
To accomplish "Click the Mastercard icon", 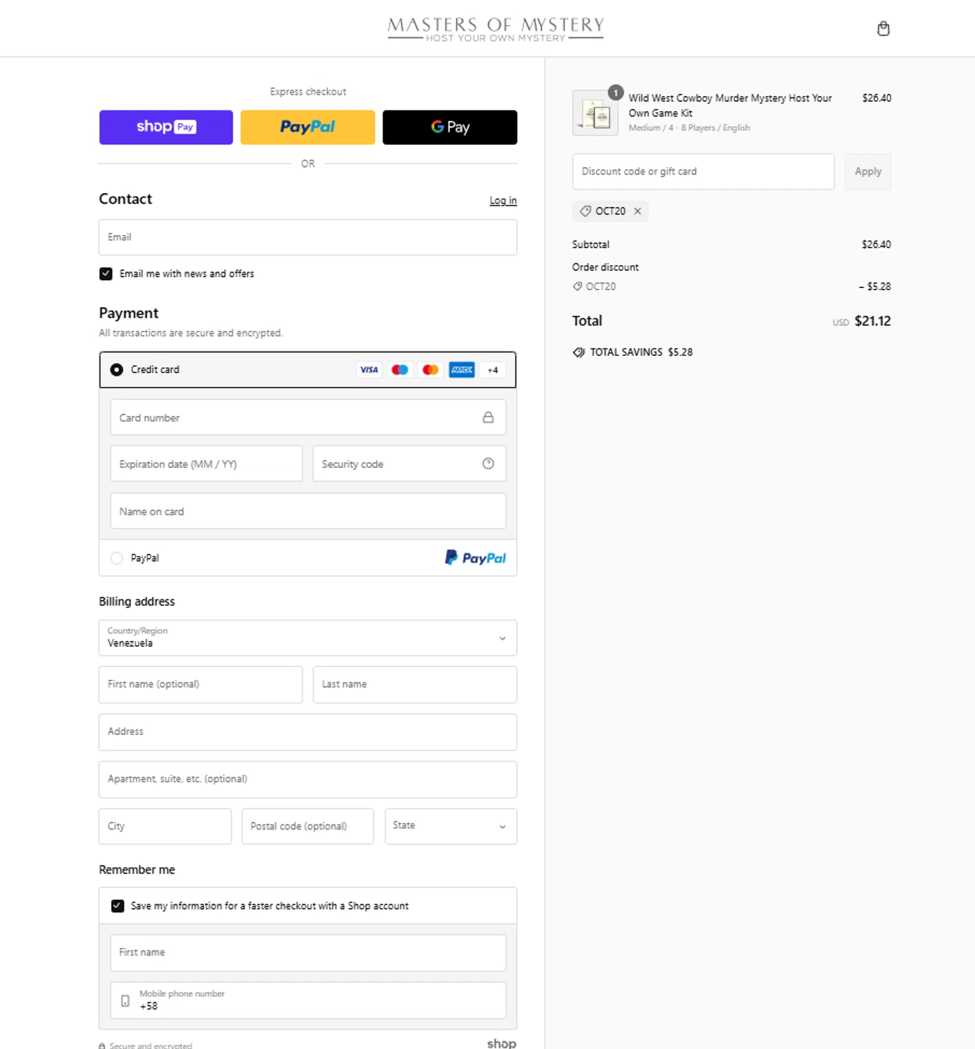I will pos(431,370).
